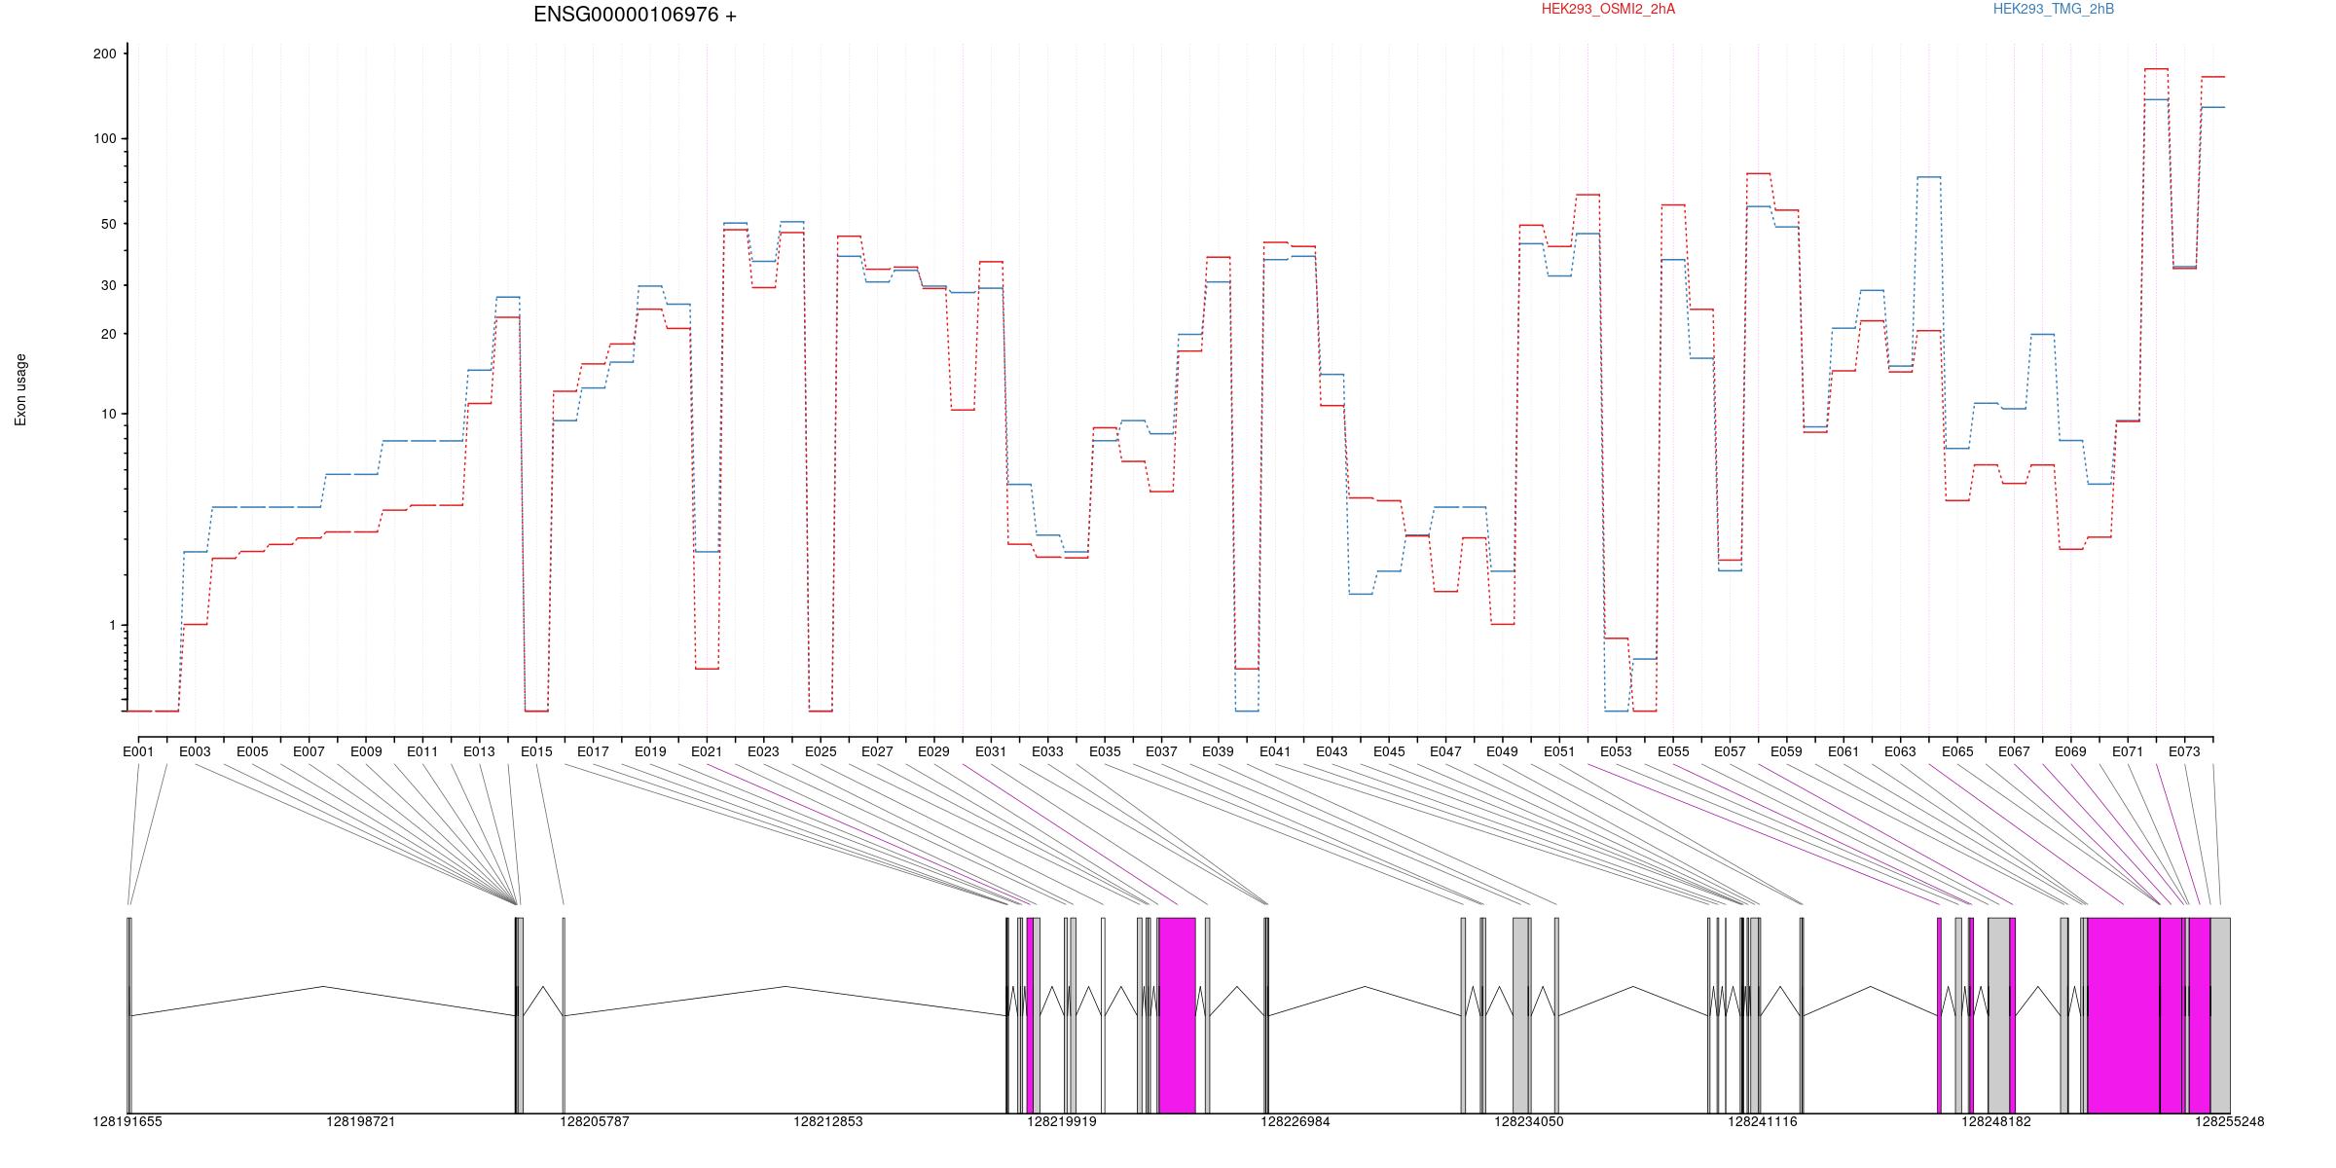
Task: Click exon label E061
Action: pyautogui.click(x=1843, y=751)
